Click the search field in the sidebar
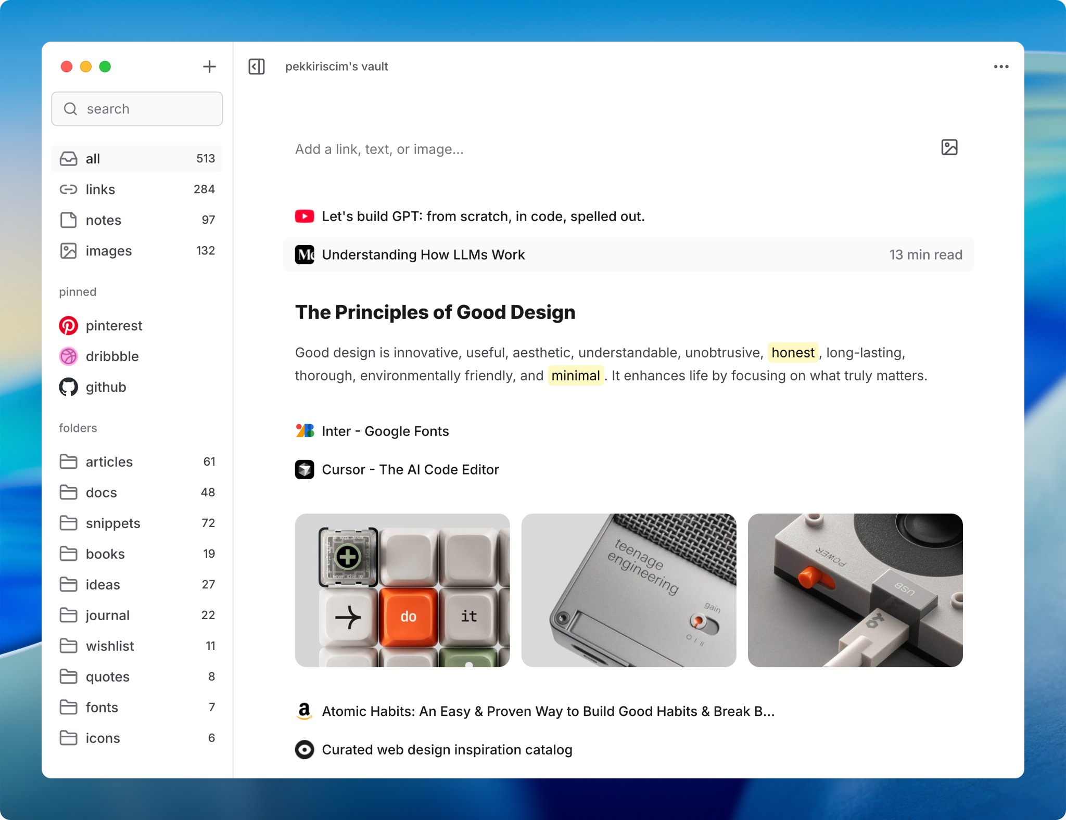 [x=137, y=109]
